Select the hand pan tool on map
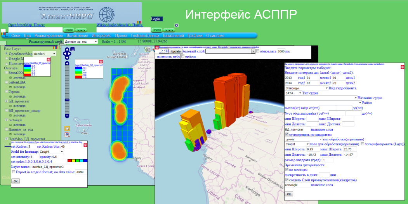 [67, 129]
